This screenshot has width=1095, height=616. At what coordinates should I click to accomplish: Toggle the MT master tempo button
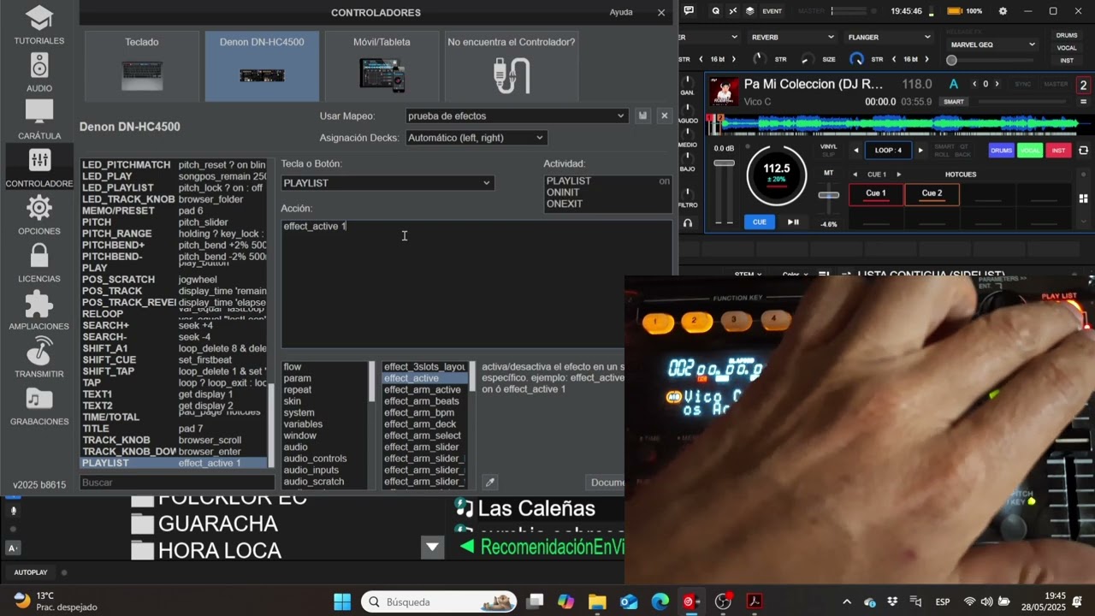(x=828, y=173)
